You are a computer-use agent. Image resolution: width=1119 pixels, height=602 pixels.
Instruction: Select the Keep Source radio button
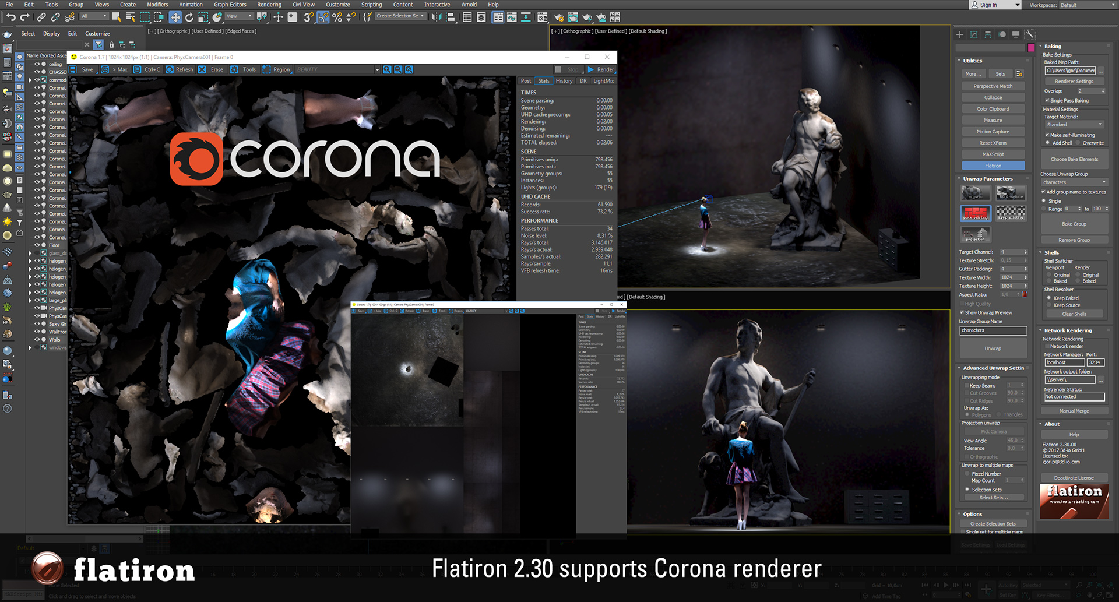point(1049,305)
